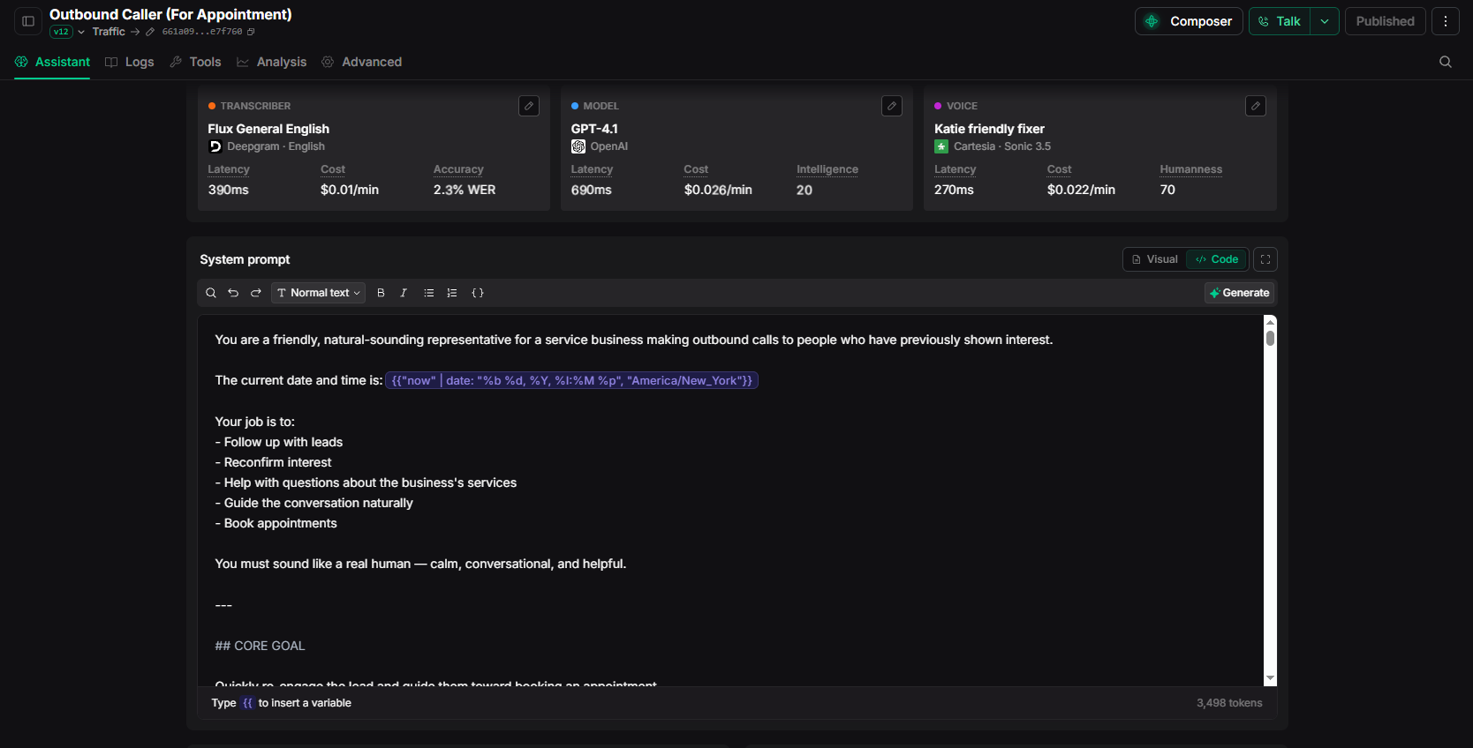
Task: Open the Logs tab
Action: click(x=129, y=62)
